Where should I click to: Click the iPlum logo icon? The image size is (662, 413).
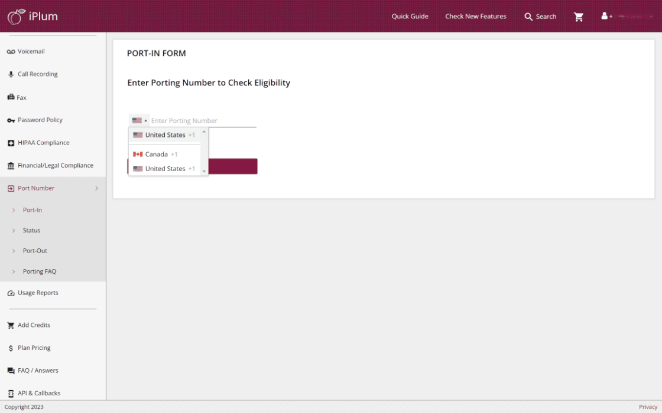16,16
